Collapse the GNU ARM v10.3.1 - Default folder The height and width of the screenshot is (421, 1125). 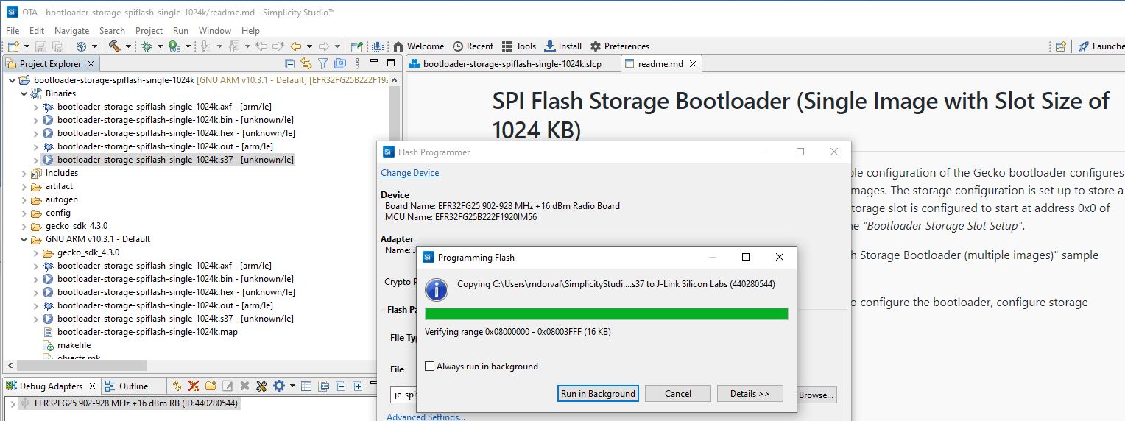tap(24, 239)
